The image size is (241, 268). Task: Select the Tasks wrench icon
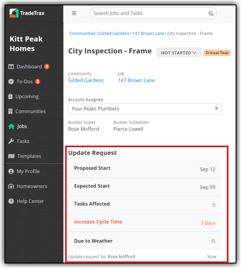coord(11,141)
